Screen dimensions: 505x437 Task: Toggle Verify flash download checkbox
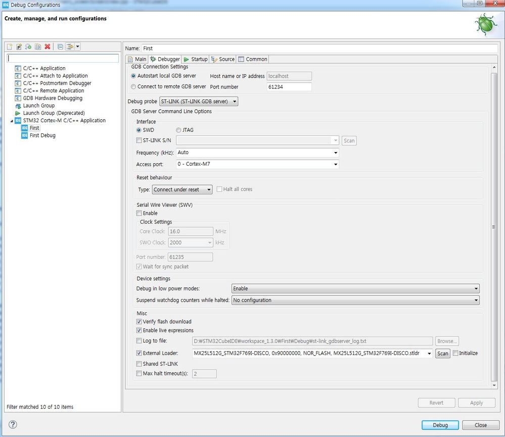coord(139,321)
